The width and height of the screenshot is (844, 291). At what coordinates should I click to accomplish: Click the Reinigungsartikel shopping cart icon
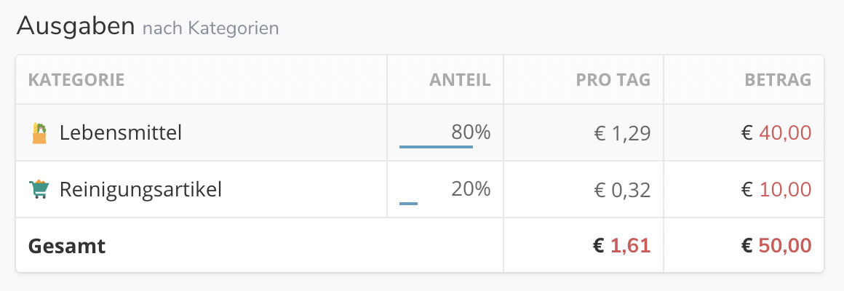(x=39, y=189)
